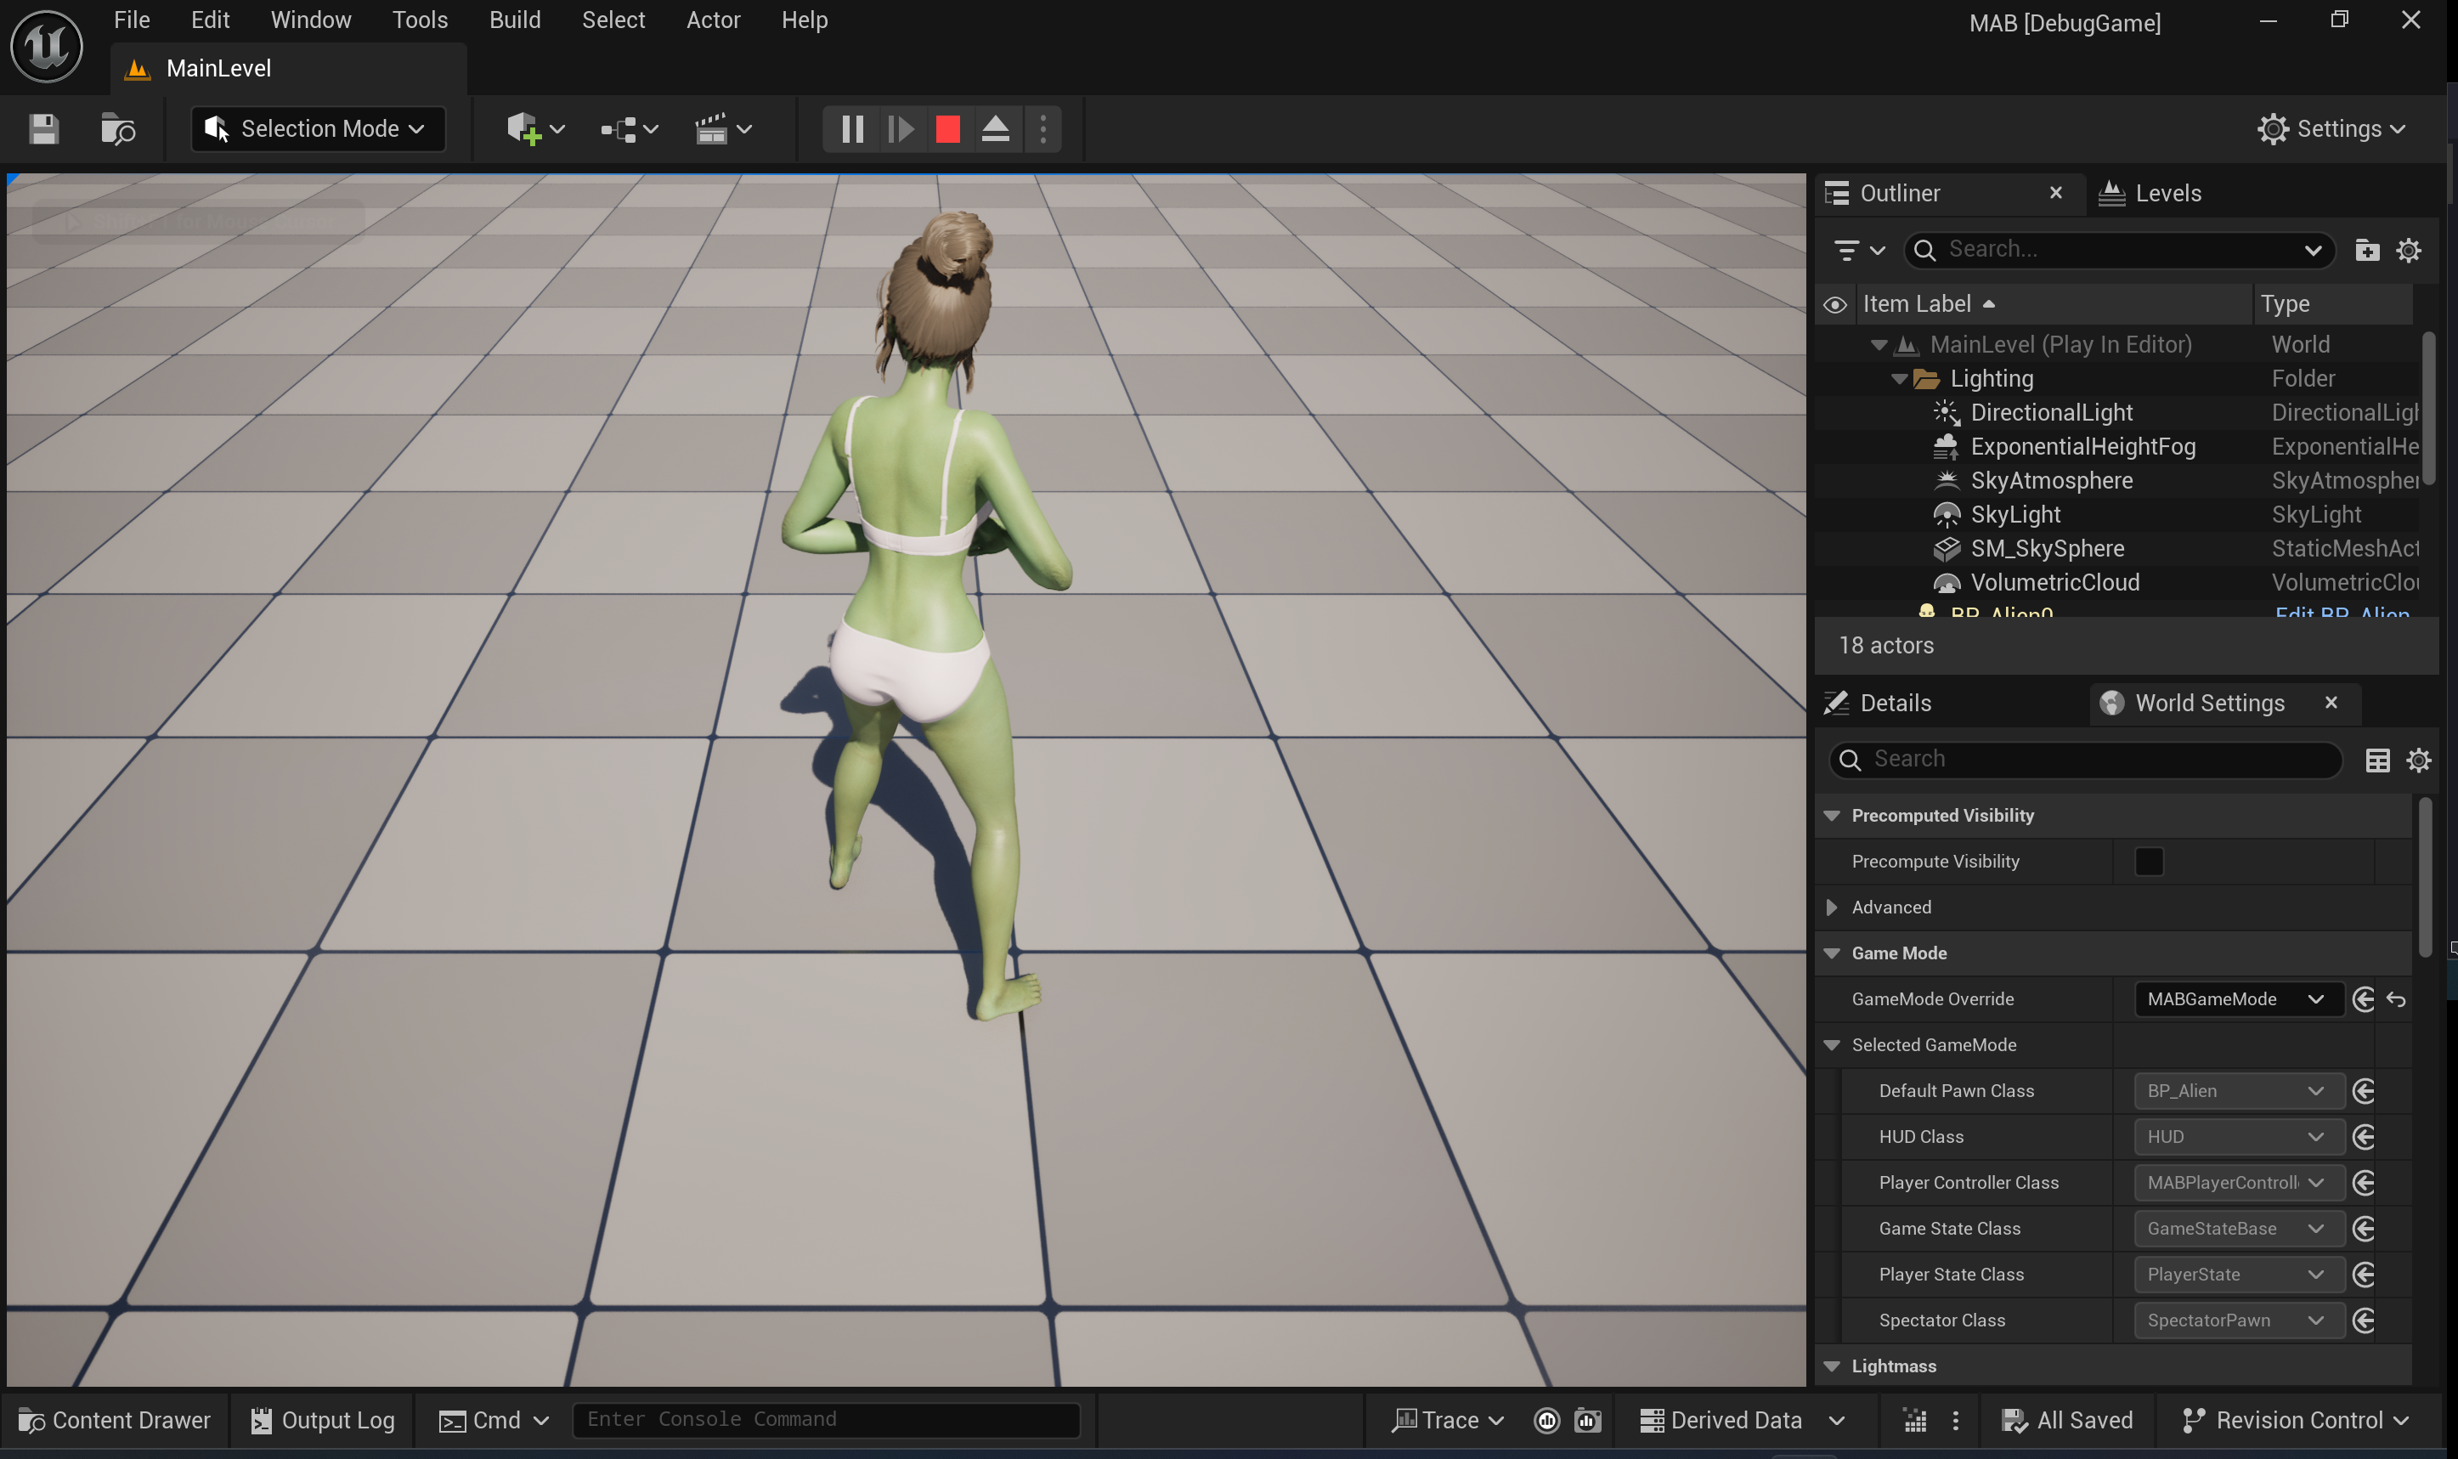Open the Blueprints menu icon in toolbar
This screenshot has height=1459, width=2458.
tap(629, 129)
